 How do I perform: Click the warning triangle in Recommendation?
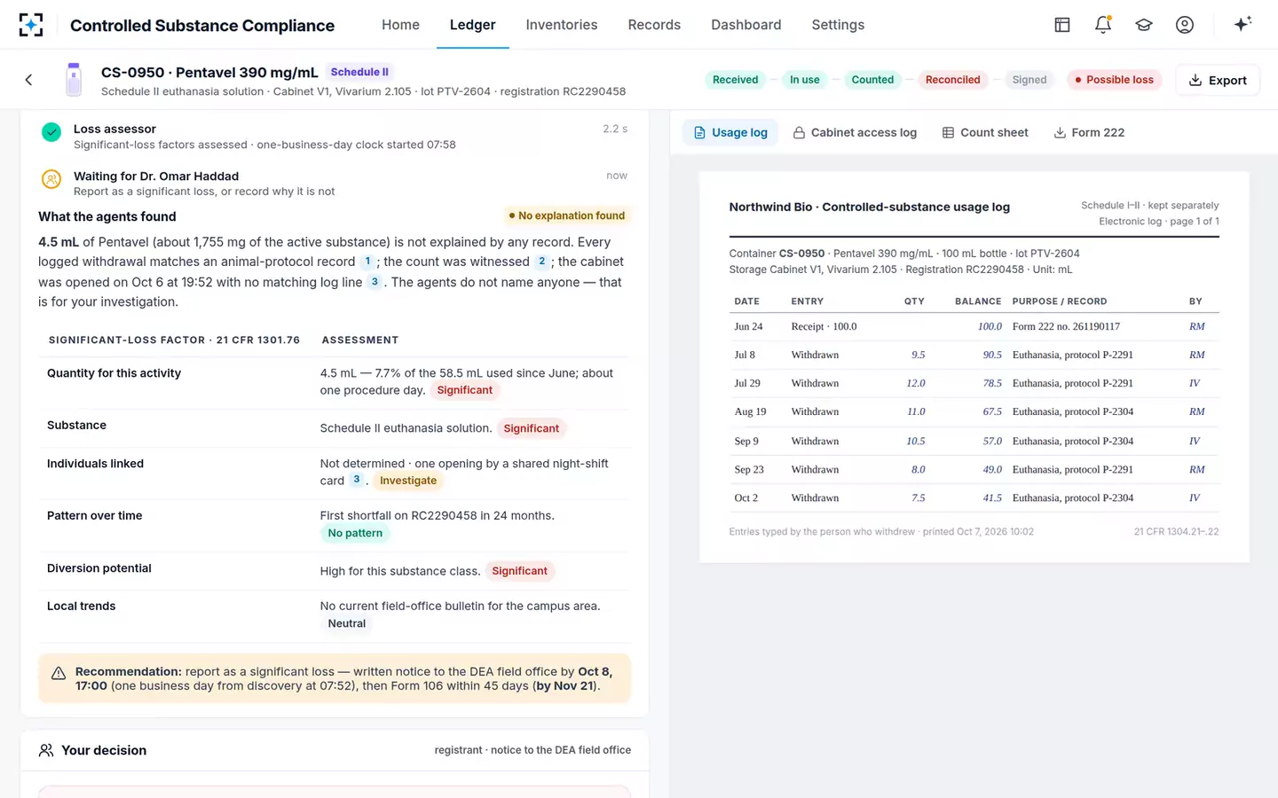click(x=59, y=673)
